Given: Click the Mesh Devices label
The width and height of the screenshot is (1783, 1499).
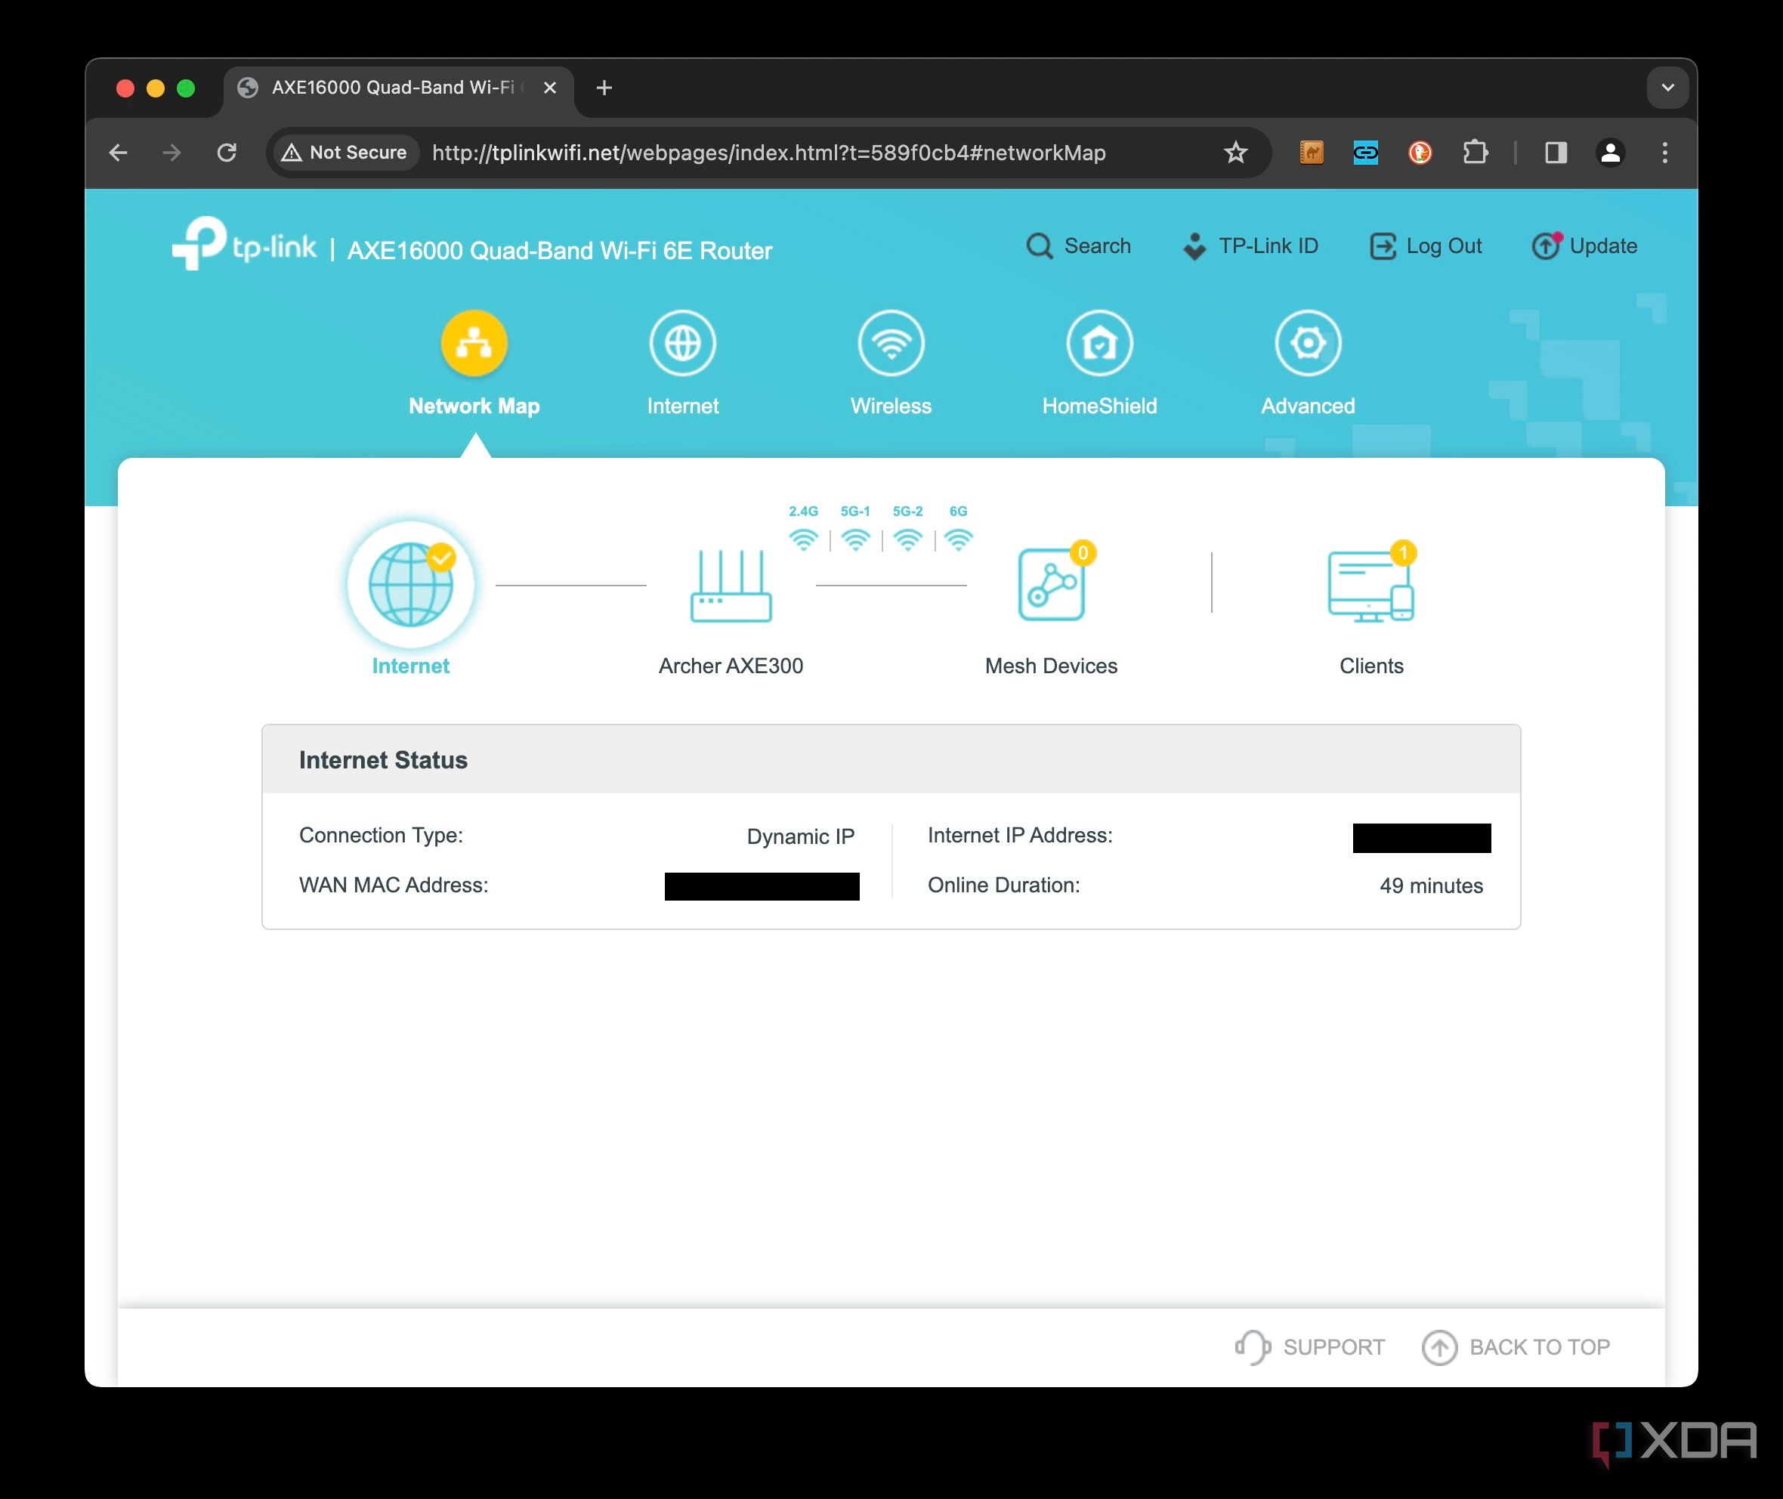Looking at the screenshot, I should coord(1051,666).
